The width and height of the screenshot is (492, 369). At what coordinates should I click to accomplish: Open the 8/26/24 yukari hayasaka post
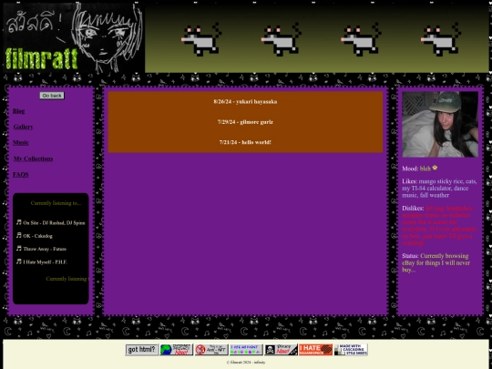(245, 102)
